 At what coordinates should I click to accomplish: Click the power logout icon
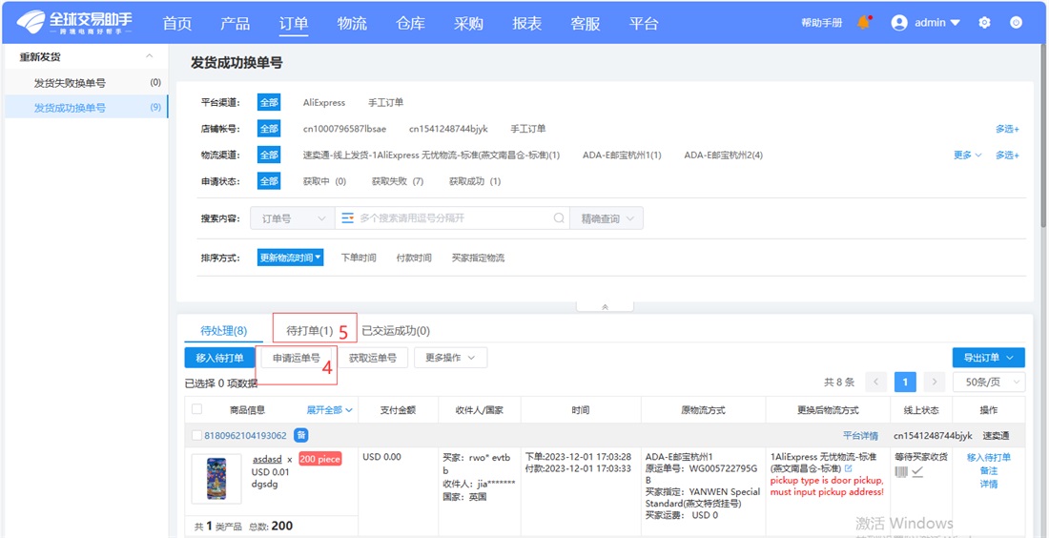coord(1016,23)
